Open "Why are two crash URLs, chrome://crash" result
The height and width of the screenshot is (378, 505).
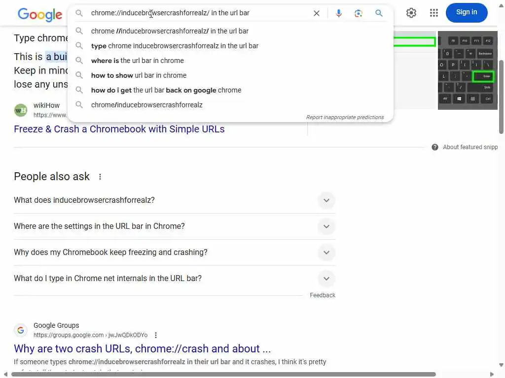click(143, 349)
